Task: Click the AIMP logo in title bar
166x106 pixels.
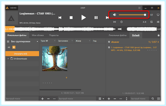Action: tap(7, 8)
